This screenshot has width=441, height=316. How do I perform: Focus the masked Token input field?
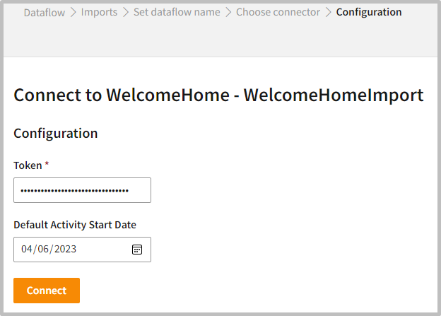click(82, 190)
